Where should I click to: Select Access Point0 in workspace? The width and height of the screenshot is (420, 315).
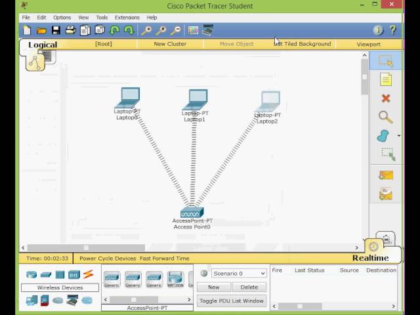(192, 212)
